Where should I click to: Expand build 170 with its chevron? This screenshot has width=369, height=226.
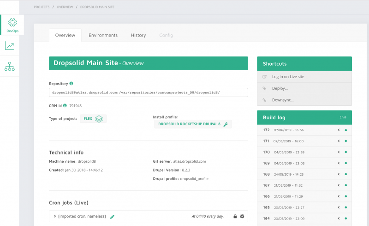click(339, 152)
